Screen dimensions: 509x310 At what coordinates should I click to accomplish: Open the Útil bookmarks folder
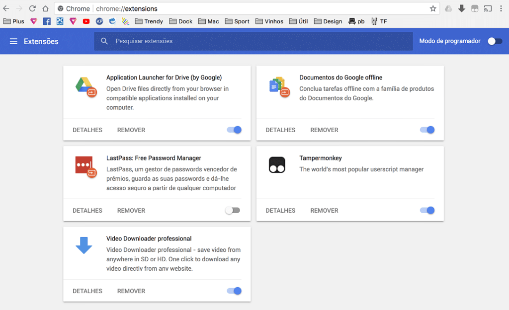299,21
